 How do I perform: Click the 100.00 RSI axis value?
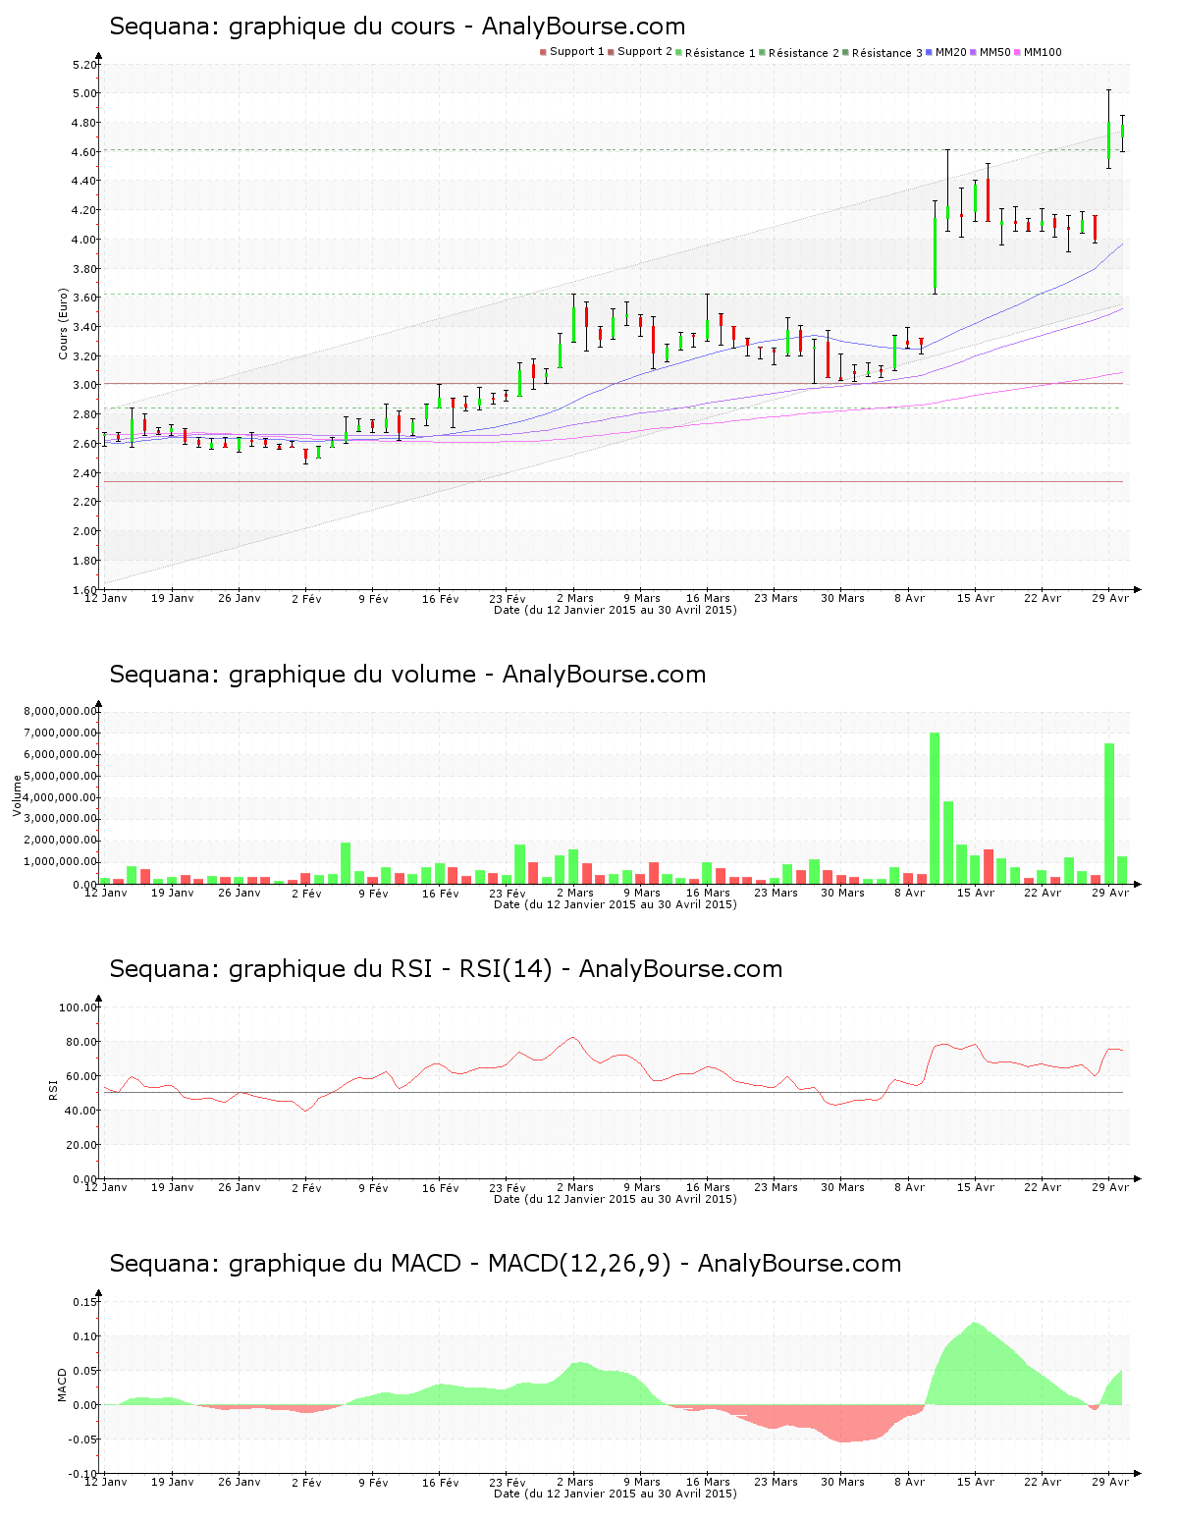[79, 1007]
